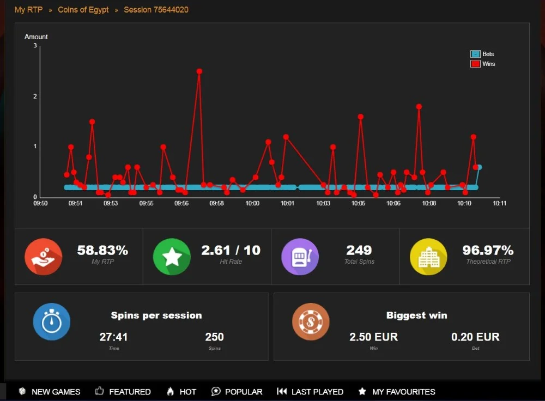
Task: Open the Last Played tab
Action: click(x=310, y=392)
